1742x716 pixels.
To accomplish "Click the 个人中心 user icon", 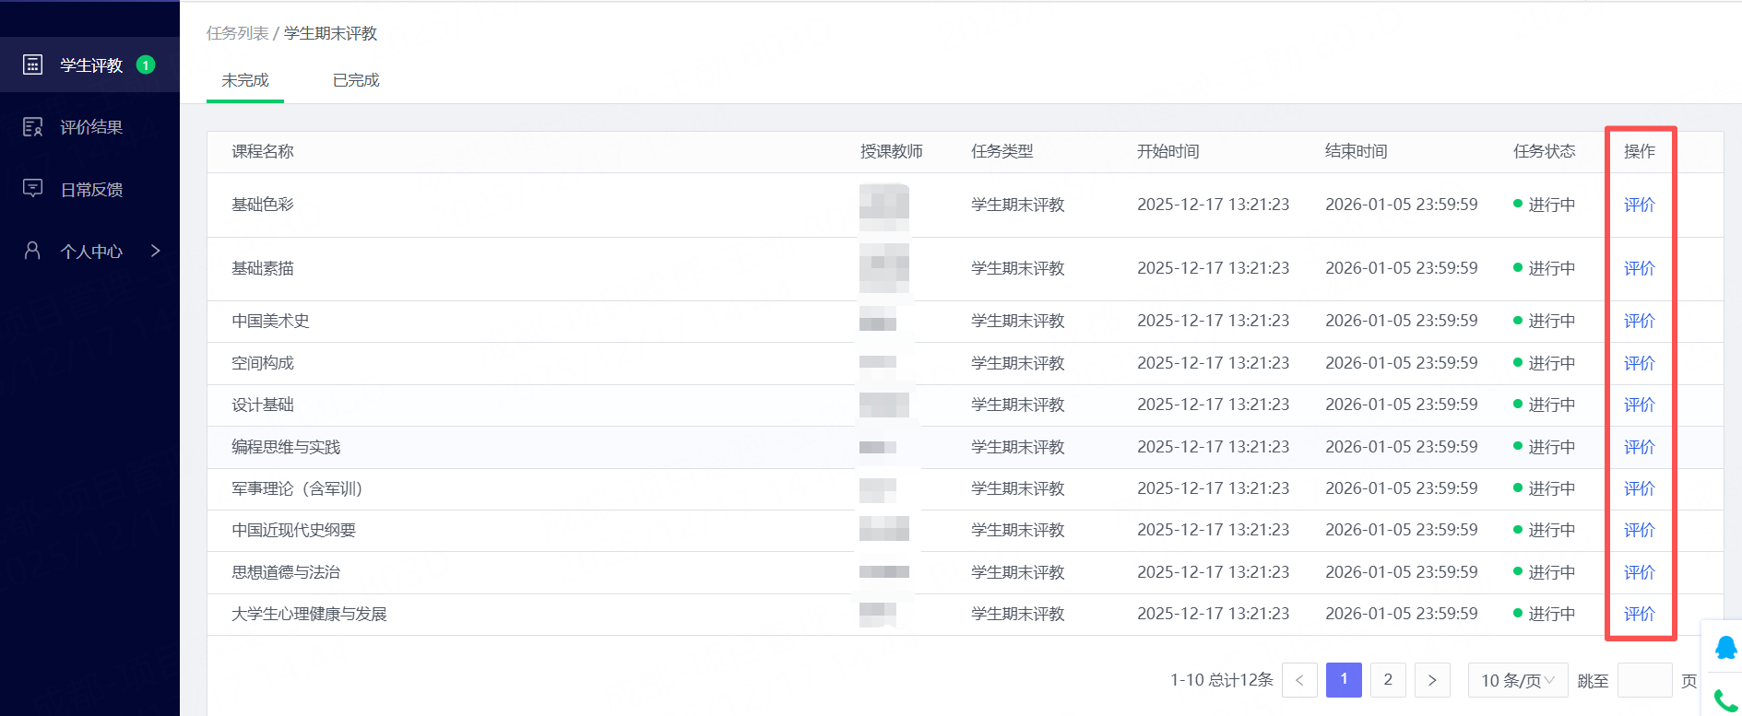I will pos(32,251).
